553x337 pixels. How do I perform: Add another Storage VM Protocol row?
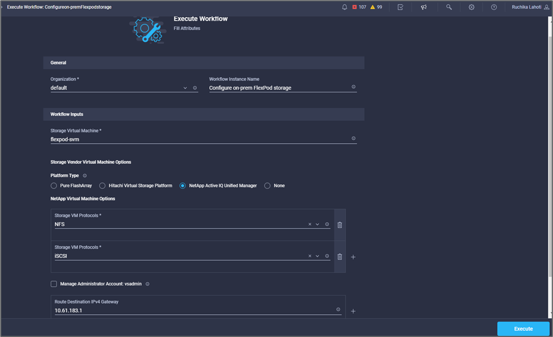[x=353, y=257]
